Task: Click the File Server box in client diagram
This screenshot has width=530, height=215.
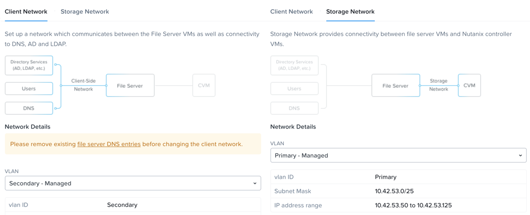Action: tap(130, 86)
